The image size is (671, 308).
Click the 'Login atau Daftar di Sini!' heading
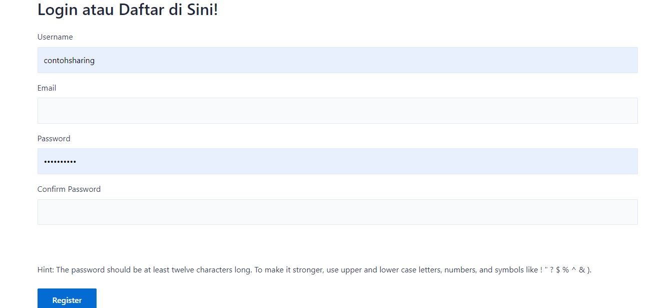coord(128,10)
